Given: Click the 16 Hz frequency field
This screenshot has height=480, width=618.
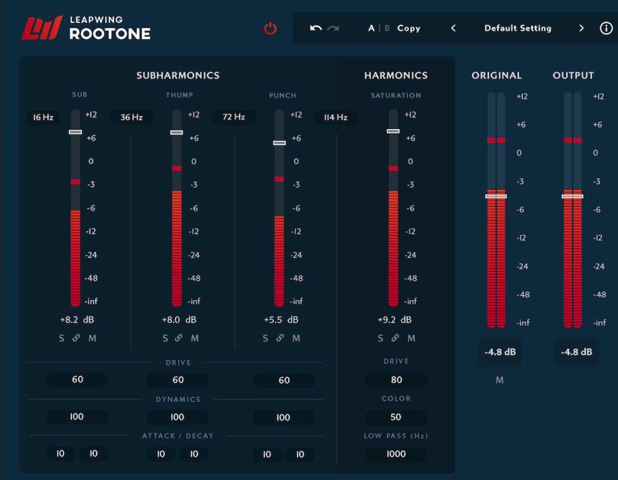Looking at the screenshot, I should (42, 118).
